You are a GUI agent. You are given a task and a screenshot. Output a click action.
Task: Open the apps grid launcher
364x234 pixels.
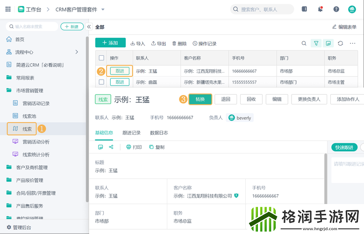(8, 9)
